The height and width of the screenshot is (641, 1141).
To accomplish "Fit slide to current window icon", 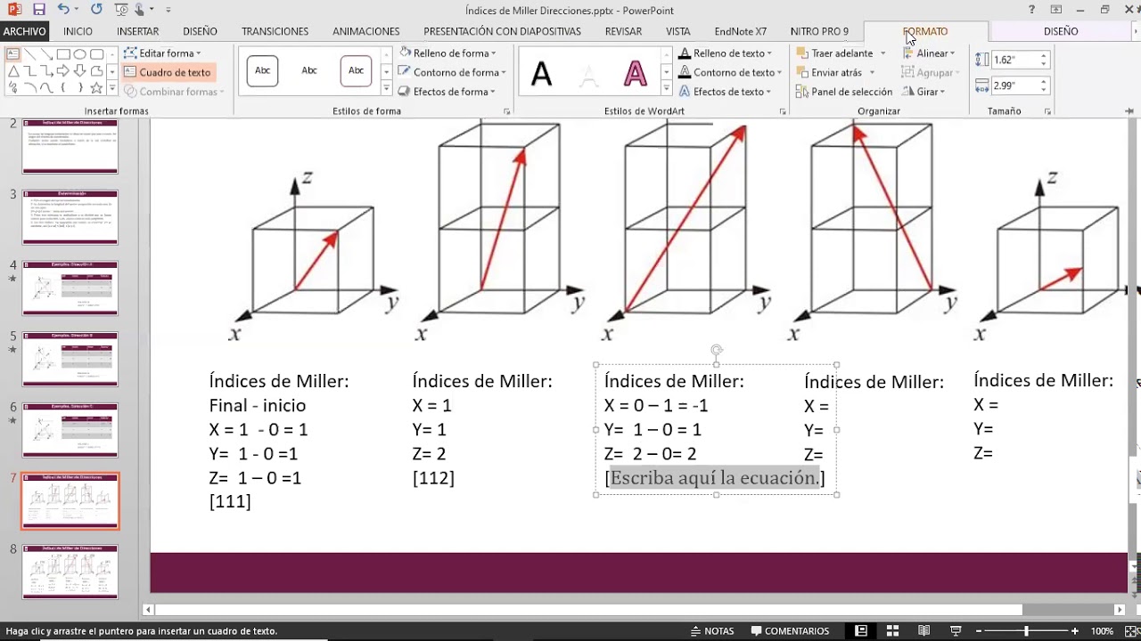I will [1131, 631].
